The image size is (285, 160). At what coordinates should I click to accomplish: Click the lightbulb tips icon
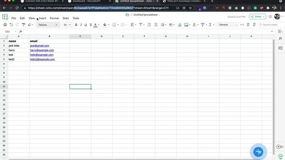(x=280, y=156)
